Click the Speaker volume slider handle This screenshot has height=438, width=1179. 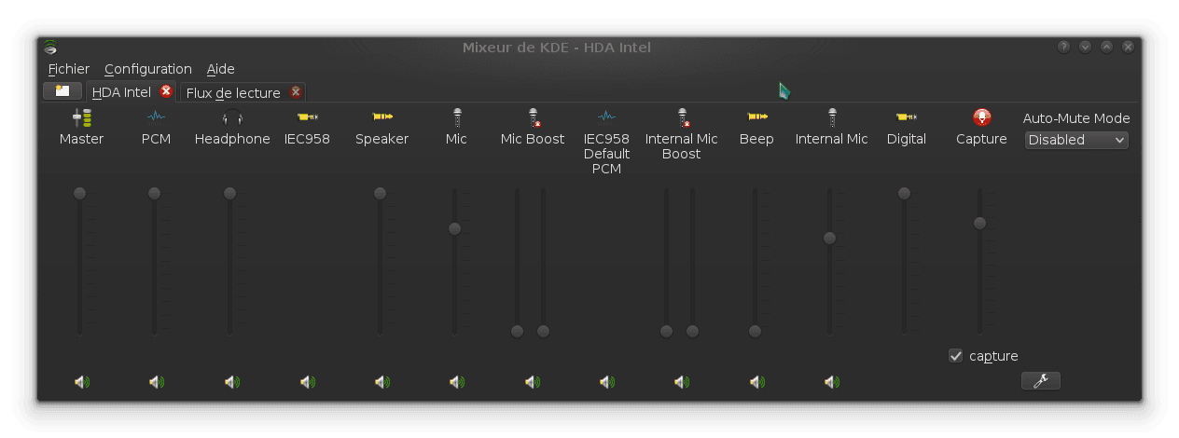[x=381, y=194]
